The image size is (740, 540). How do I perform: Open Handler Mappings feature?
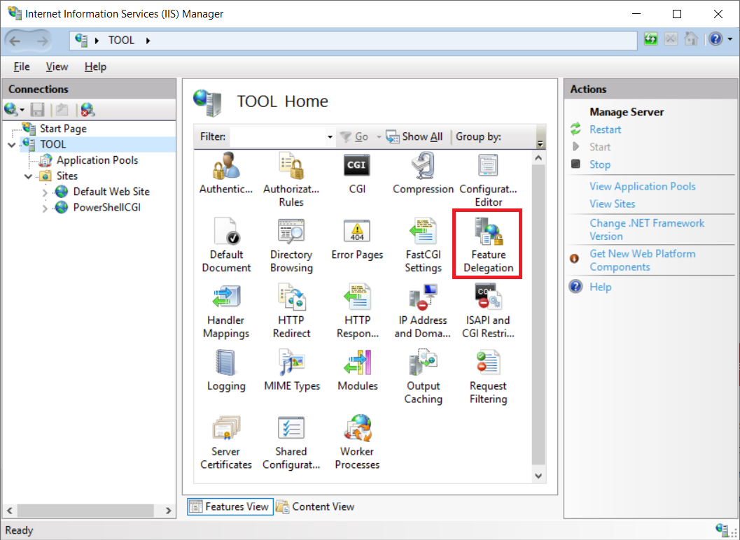pyautogui.click(x=226, y=311)
